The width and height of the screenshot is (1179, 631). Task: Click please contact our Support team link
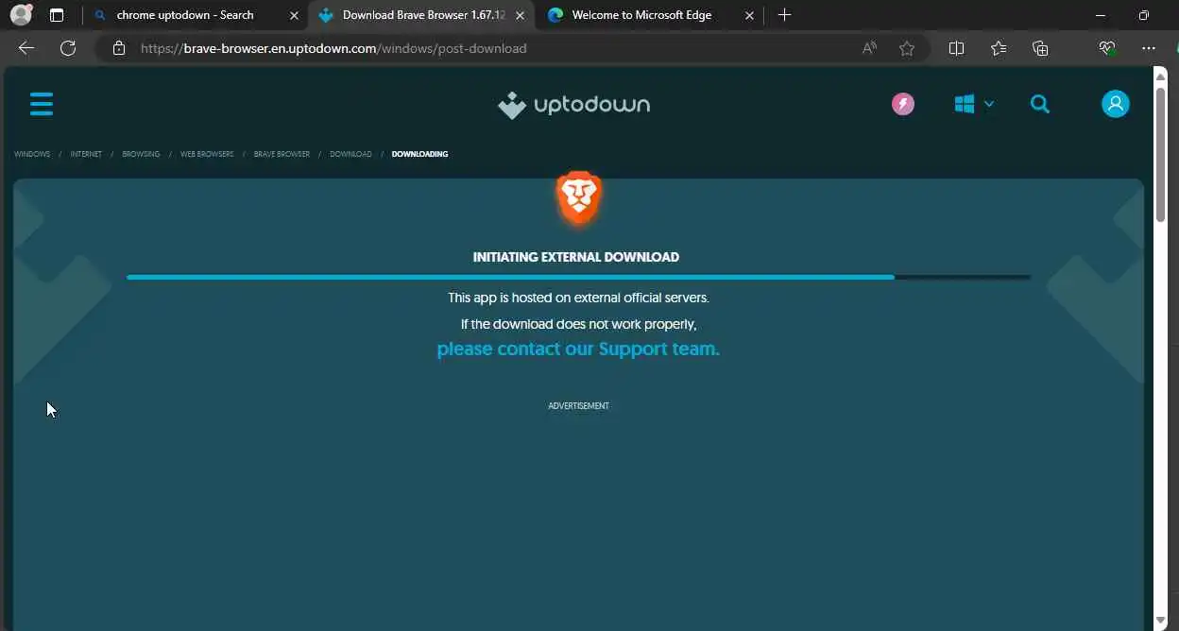coord(578,349)
